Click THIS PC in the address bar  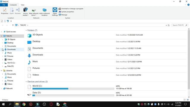pos(23,25)
